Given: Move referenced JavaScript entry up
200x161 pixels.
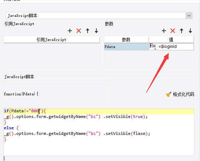Looking at the screenshot, I should pyautogui.click(x=88, y=31).
